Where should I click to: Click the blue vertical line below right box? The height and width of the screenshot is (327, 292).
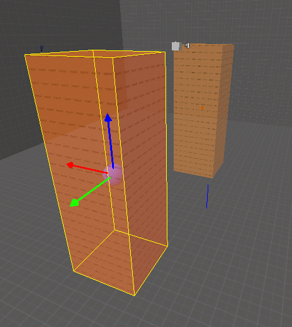207,197
